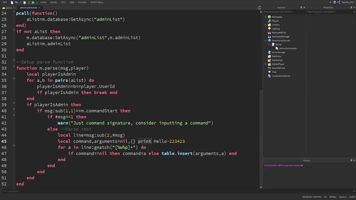Undock the Explorer panel

point(301,7)
